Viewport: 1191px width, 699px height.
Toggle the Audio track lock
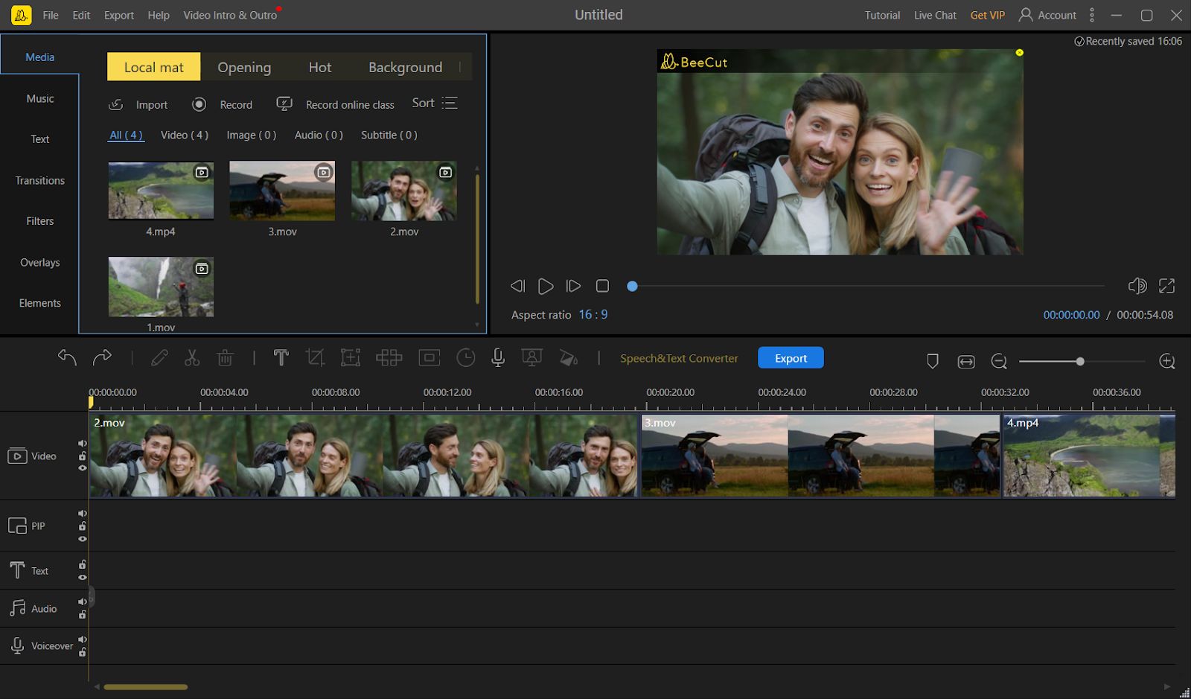(x=83, y=615)
